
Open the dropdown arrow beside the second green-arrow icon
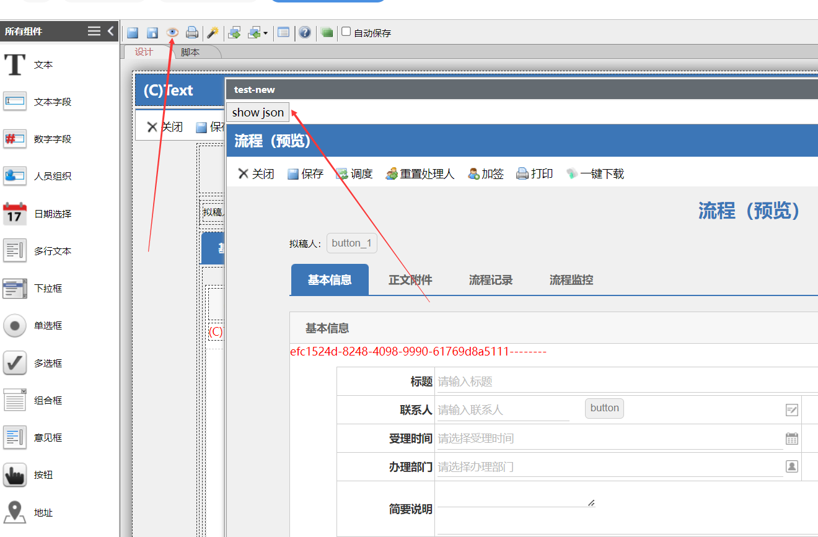[266, 33]
